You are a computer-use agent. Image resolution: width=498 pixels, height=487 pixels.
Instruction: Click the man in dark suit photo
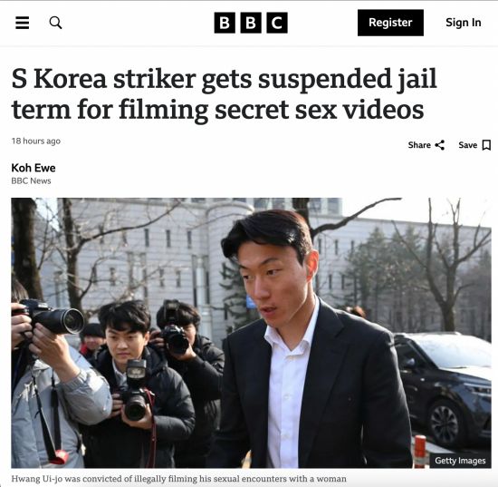[310, 344]
